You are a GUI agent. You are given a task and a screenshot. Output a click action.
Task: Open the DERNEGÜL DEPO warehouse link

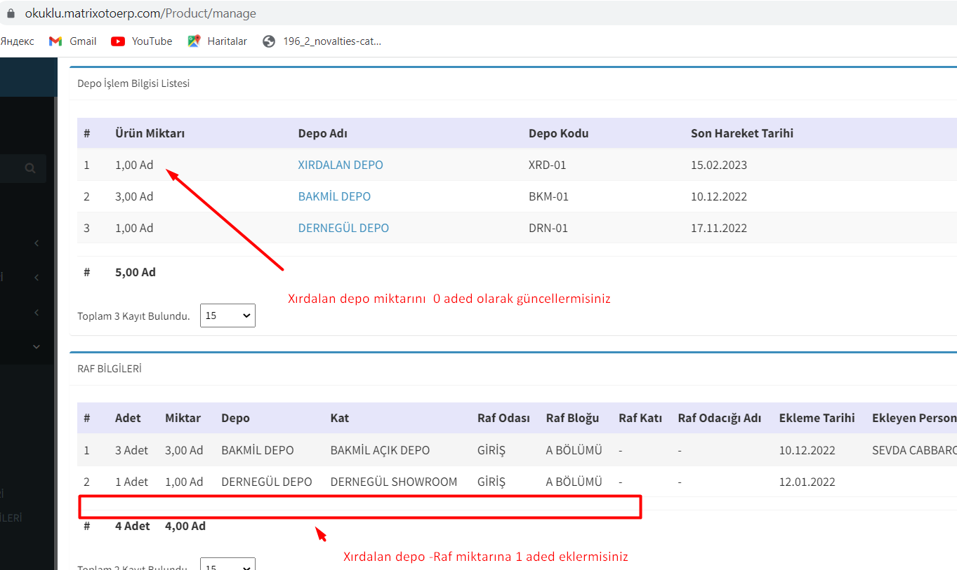coord(343,229)
